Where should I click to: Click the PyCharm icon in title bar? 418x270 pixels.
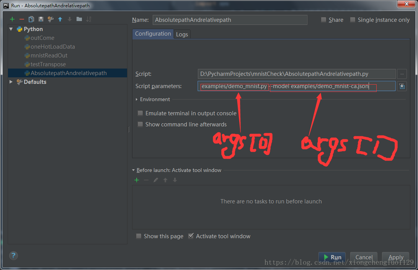tap(6, 5)
